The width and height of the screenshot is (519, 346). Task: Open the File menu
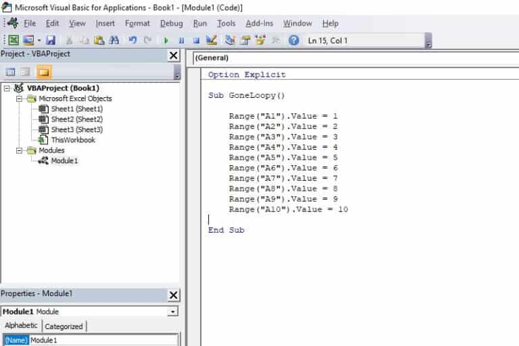[30, 24]
